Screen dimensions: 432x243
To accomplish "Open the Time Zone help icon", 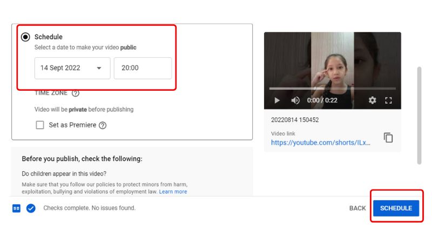I will 76,93.
